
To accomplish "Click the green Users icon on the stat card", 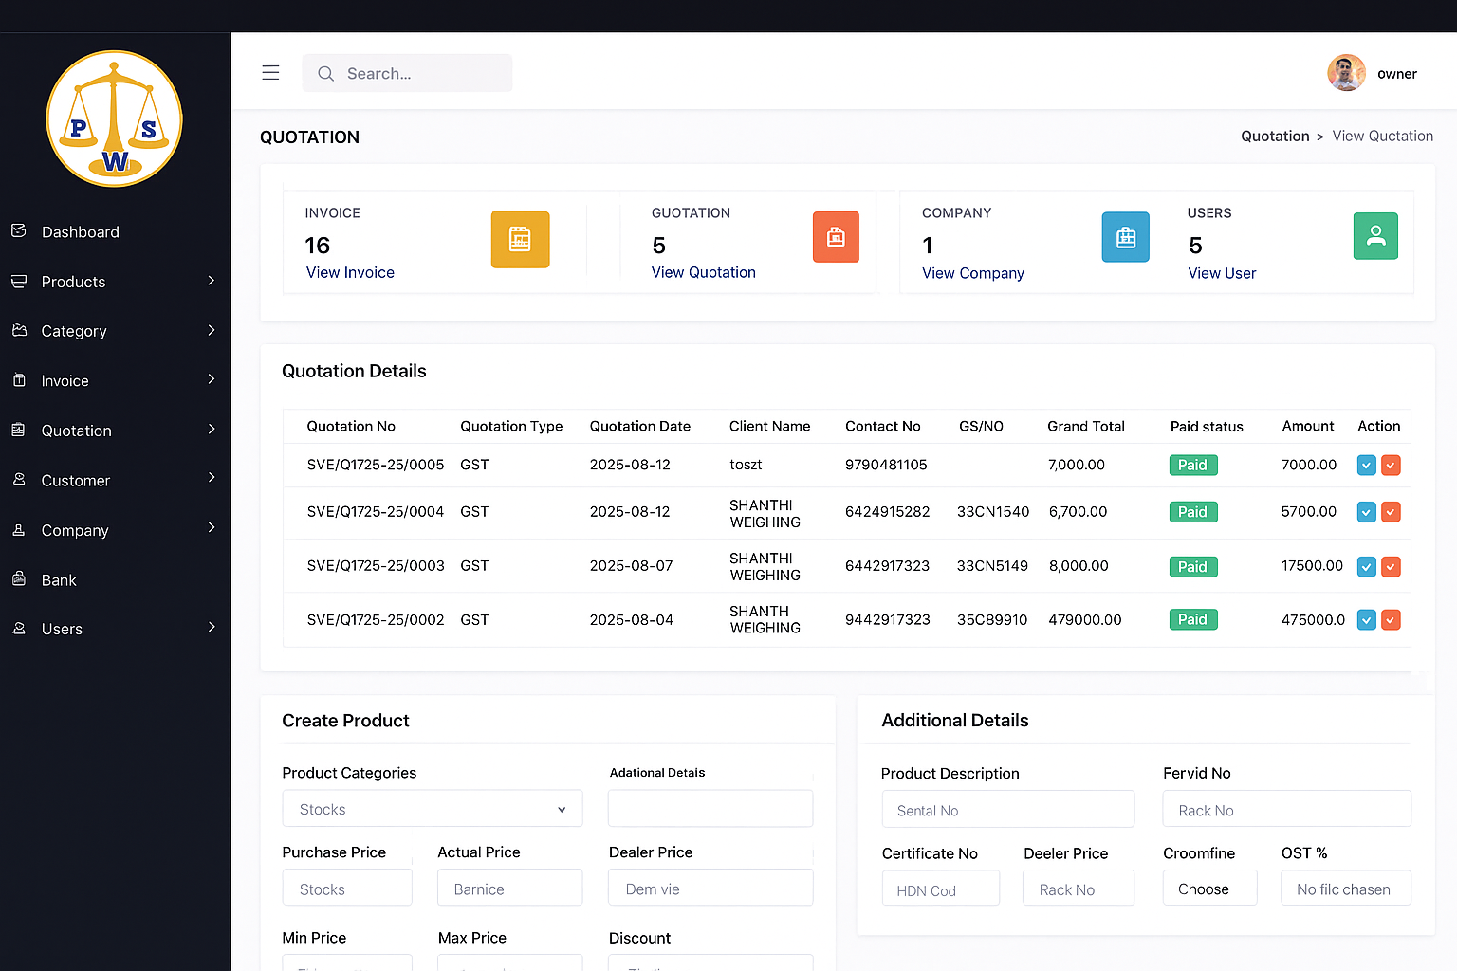I will (1375, 235).
